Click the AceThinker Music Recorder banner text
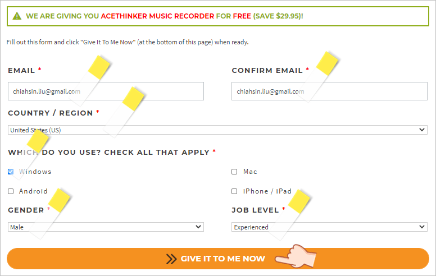This screenshot has width=436, height=276. coord(157,16)
